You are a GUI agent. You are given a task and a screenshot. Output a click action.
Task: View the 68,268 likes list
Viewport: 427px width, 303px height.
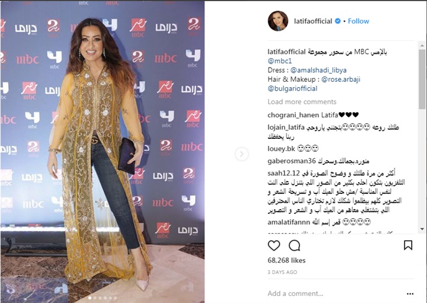pos(286,260)
